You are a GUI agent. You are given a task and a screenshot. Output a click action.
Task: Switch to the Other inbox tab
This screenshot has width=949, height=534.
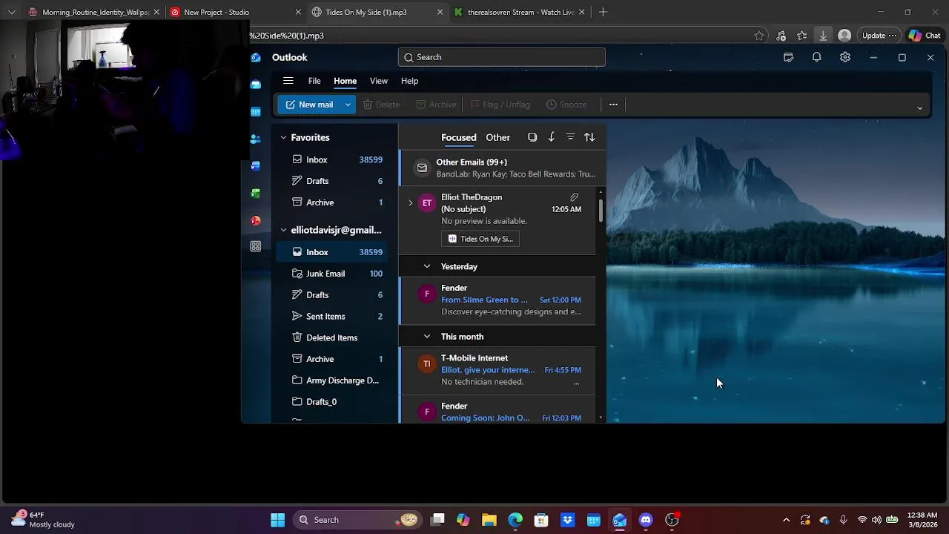(x=497, y=137)
